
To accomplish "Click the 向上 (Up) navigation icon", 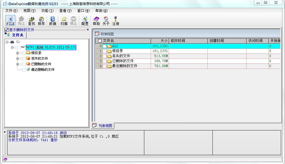I will click(21, 20).
